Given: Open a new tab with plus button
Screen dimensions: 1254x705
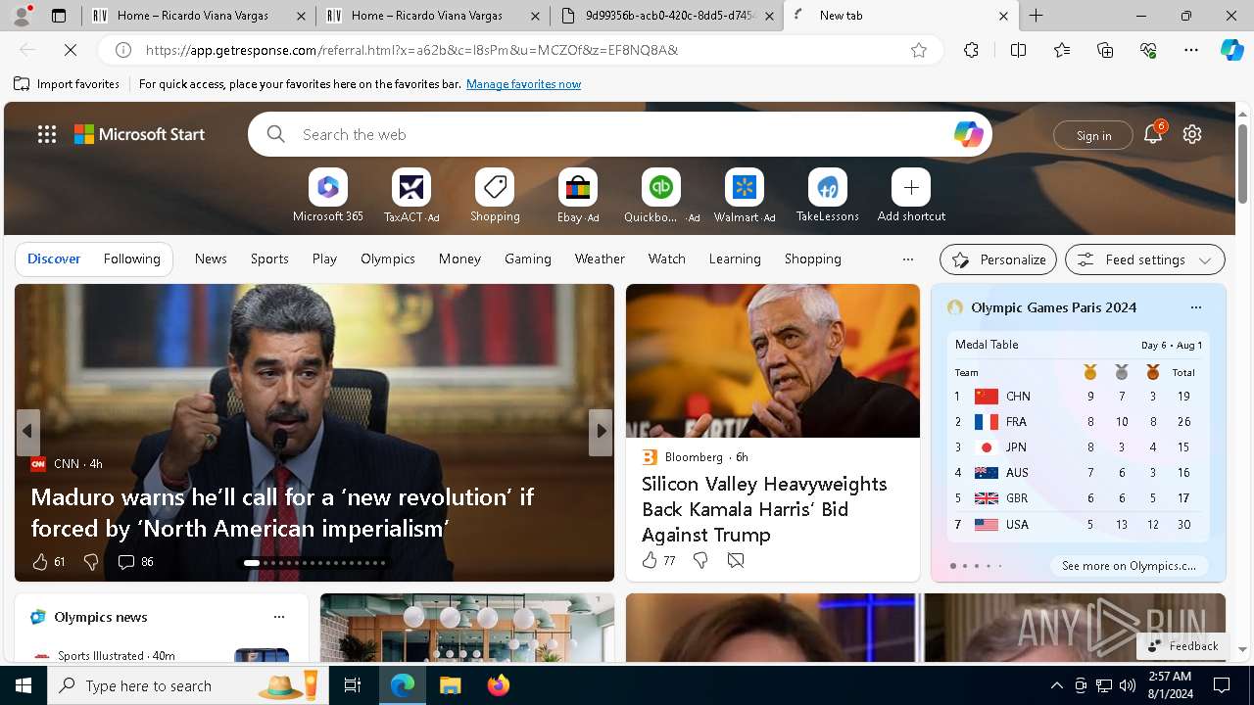Looking at the screenshot, I should [x=1036, y=16].
